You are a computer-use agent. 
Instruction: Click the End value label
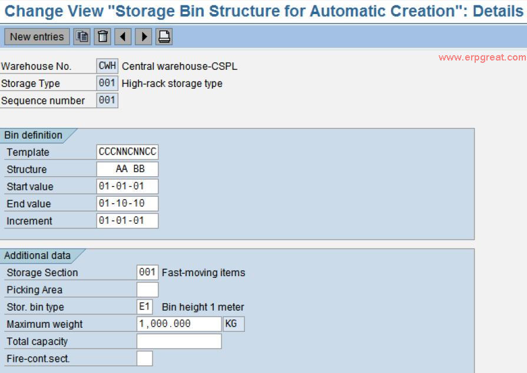coord(29,204)
